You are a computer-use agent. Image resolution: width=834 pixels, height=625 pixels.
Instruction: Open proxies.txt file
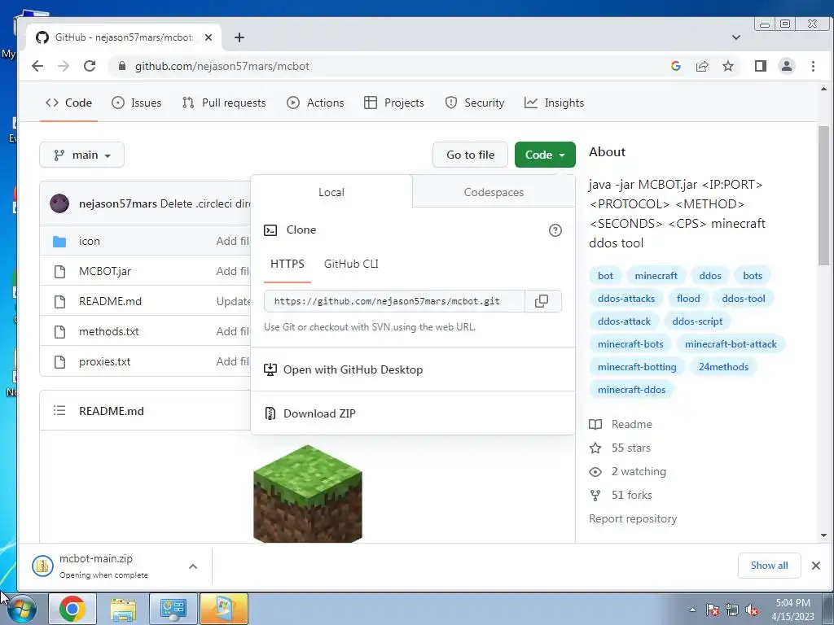click(x=104, y=361)
